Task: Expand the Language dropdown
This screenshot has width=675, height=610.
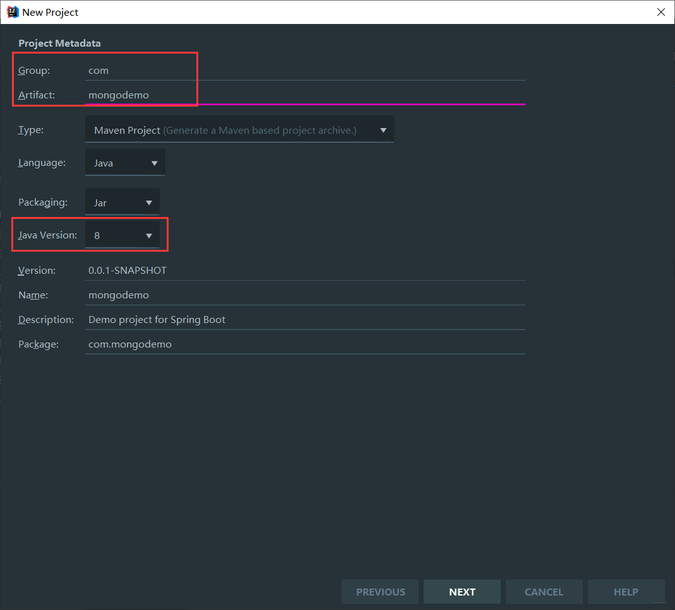Action: pos(125,163)
